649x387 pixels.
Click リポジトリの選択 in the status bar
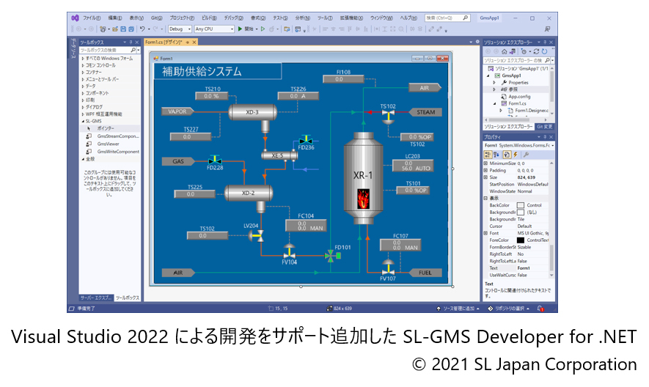(509, 309)
